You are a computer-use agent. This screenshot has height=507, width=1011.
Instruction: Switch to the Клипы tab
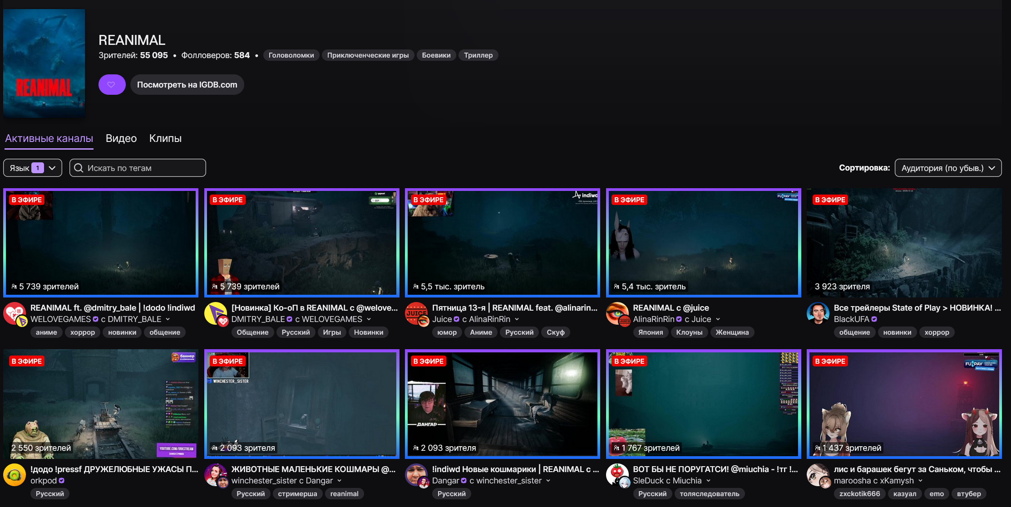165,138
